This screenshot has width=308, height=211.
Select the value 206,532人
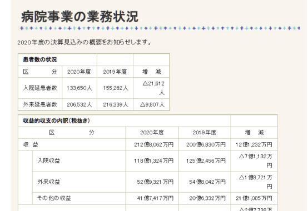80,105
